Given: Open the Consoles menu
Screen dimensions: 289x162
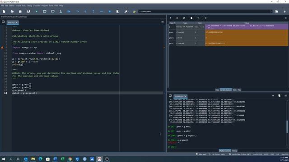Looking at the screenshot, I should click(x=37, y=6).
